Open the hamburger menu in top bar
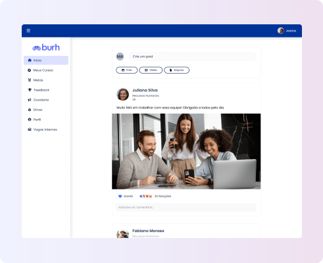The width and height of the screenshot is (323, 263). click(x=28, y=31)
